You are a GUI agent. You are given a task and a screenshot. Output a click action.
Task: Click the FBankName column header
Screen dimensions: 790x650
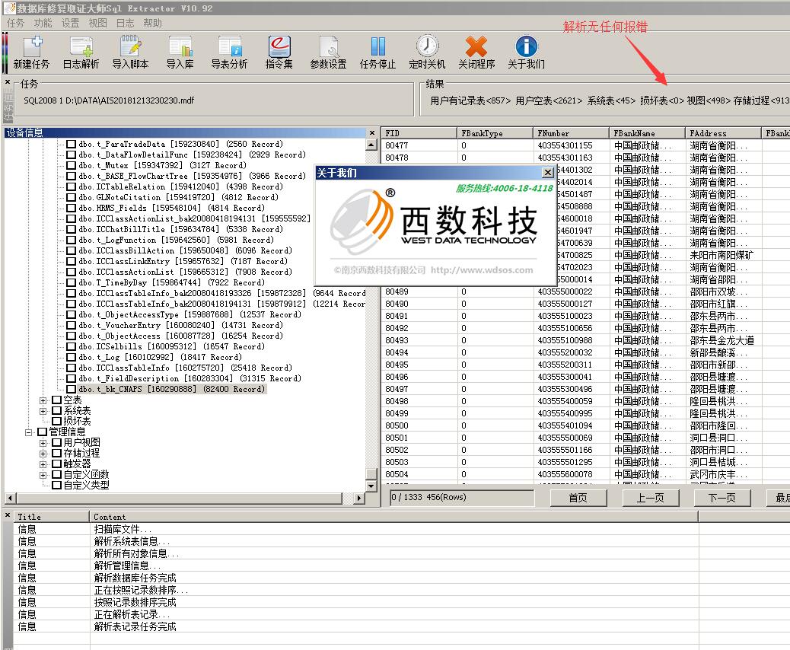point(647,133)
